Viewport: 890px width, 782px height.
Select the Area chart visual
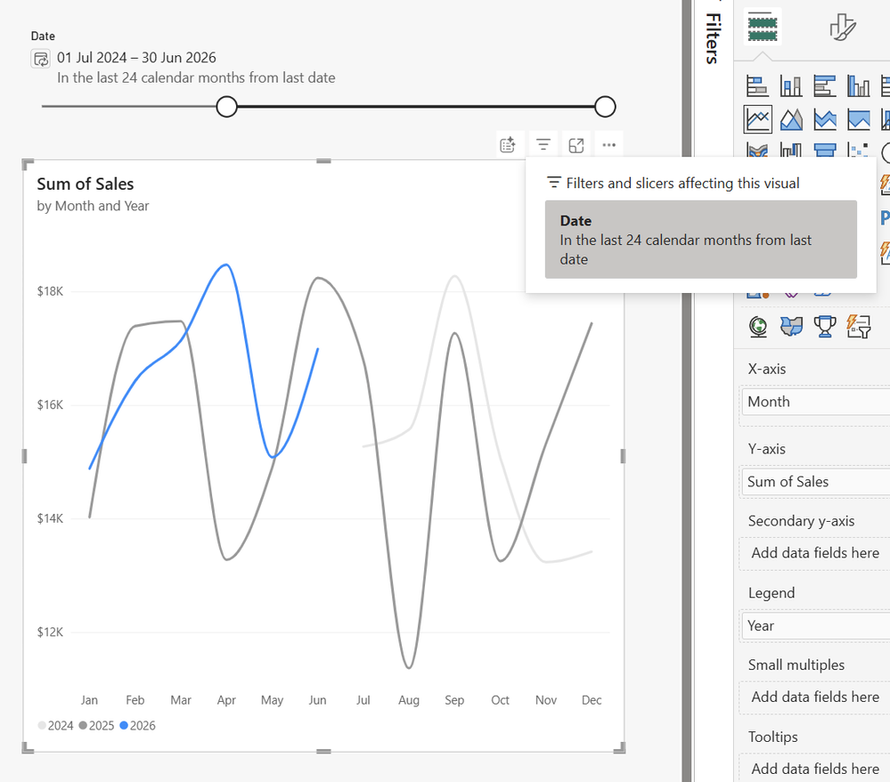[x=791, y=119]
